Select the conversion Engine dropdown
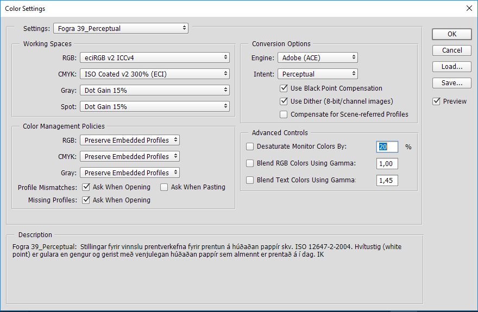Viewport: 478px width, 312px height. (x=318, y=58)
